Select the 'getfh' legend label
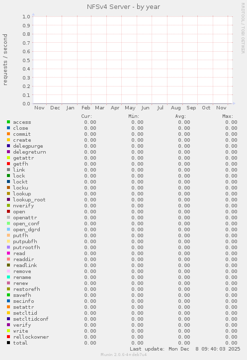Viewport: 247px width, 360px height. 20,164
